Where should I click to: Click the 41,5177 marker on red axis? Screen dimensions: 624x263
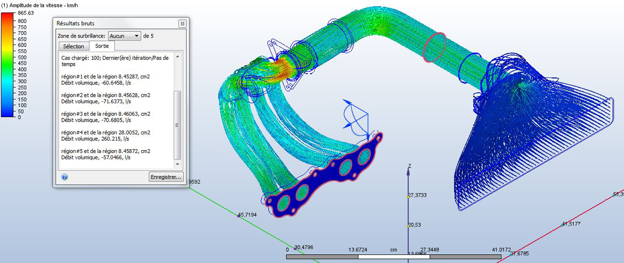[x=563, y=225]
